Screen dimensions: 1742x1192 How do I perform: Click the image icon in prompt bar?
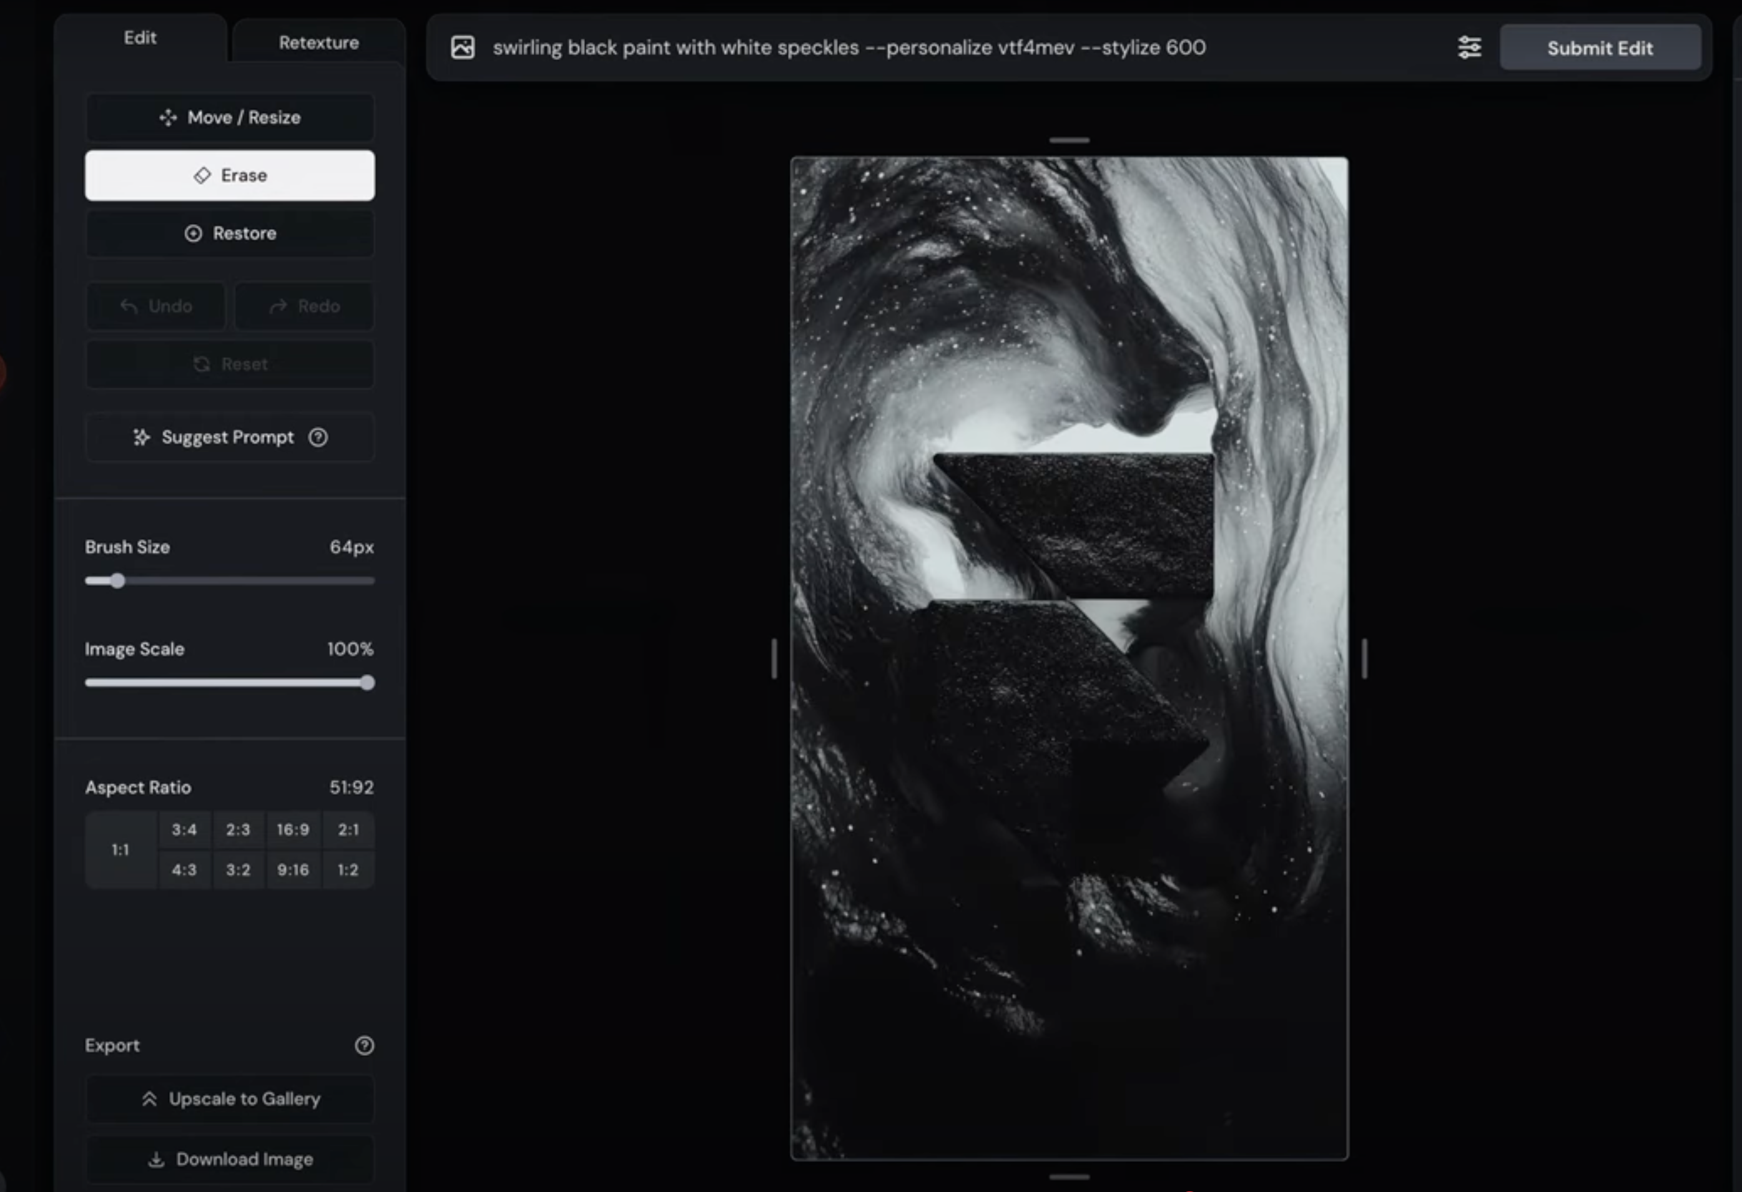463,47
